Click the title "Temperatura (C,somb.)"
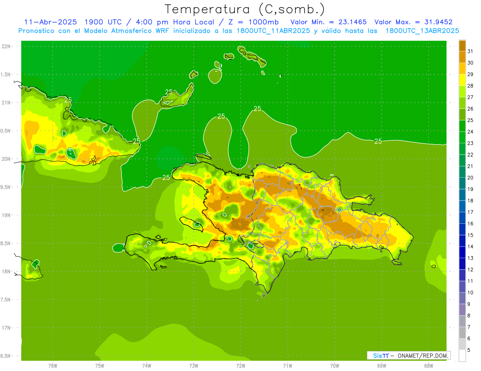 pyautogui.click(x=245, y=9)
